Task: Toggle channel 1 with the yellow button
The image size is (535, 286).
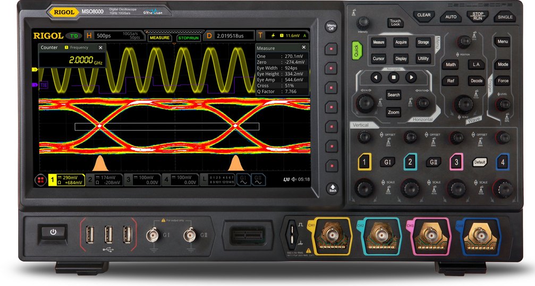Action: pos(364,162)
